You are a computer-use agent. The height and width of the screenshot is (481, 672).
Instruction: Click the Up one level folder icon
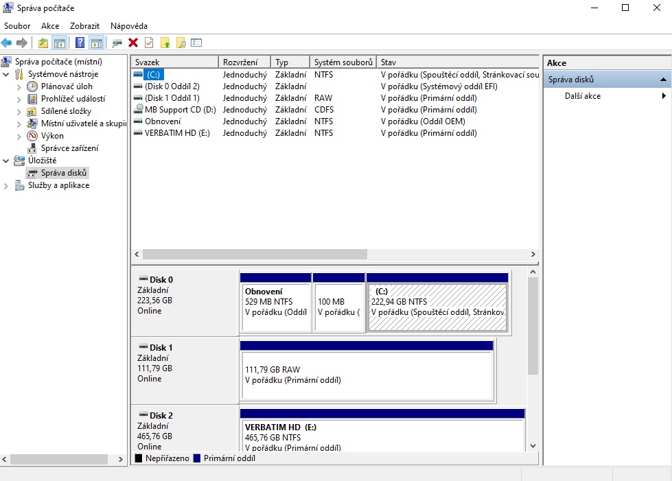pyautogui.click(x=43, y=43)
